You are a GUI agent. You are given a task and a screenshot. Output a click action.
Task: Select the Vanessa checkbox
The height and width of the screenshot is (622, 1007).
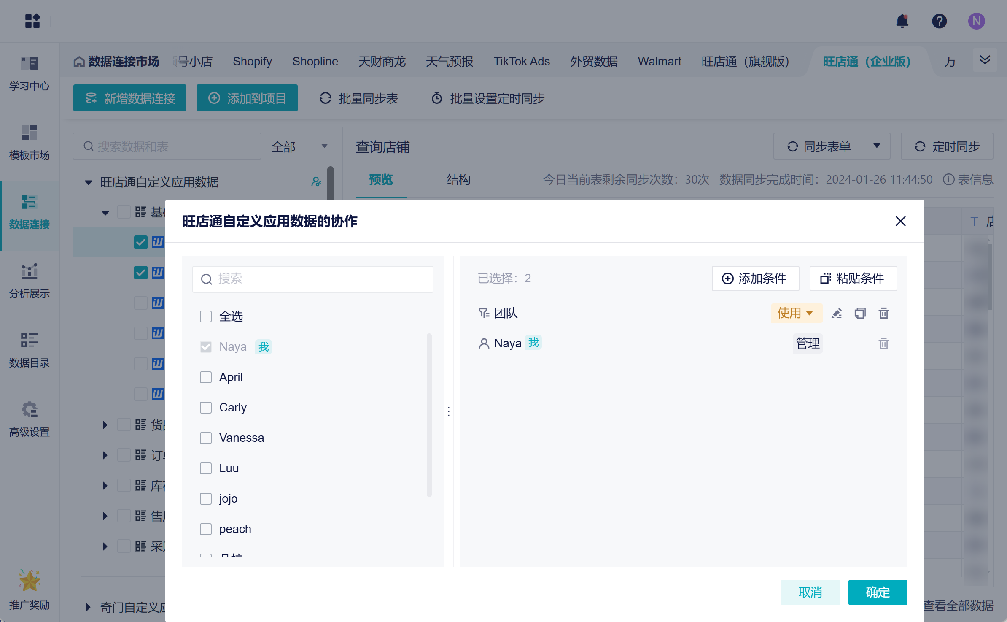[206, 438]
